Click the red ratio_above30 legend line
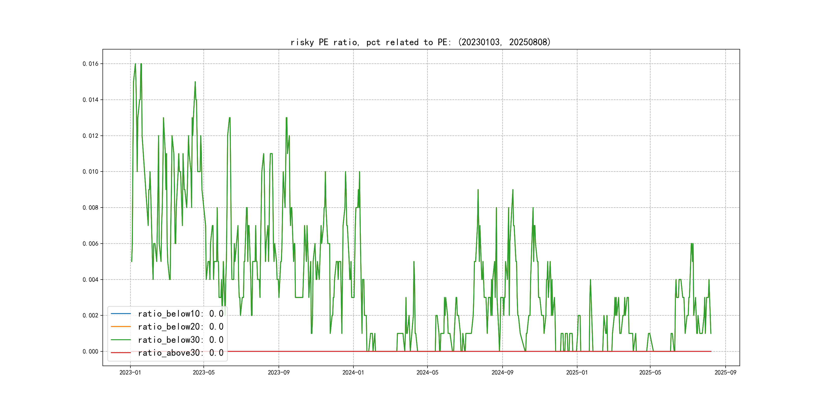This screenshot has width=822, height=411. (121, 353)
